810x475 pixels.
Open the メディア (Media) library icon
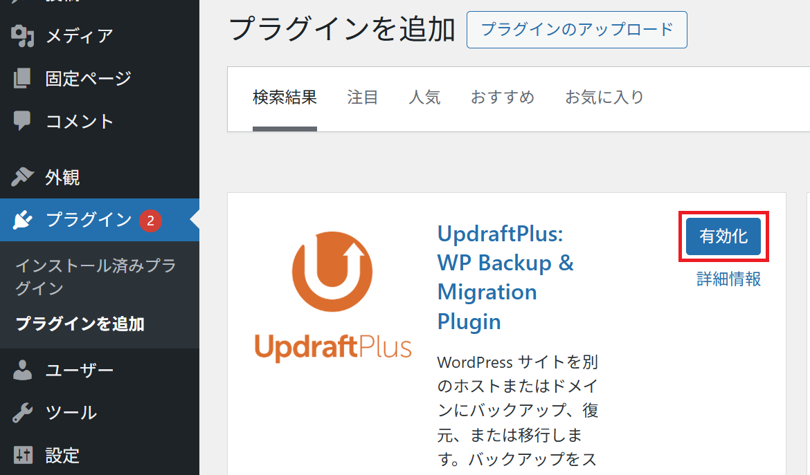tap(23, 35)
